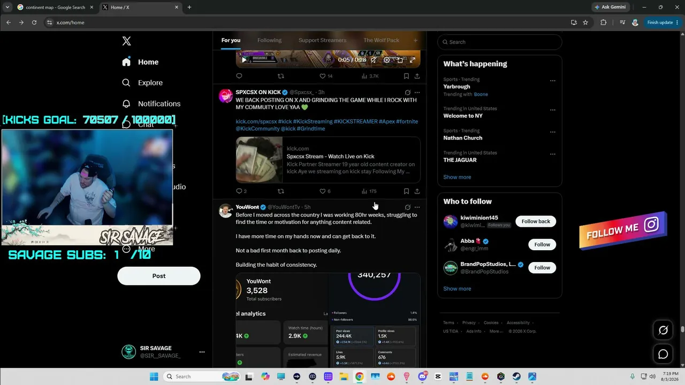
Task: Open Grok actions on YouWont post
Action: pos(408,207)
